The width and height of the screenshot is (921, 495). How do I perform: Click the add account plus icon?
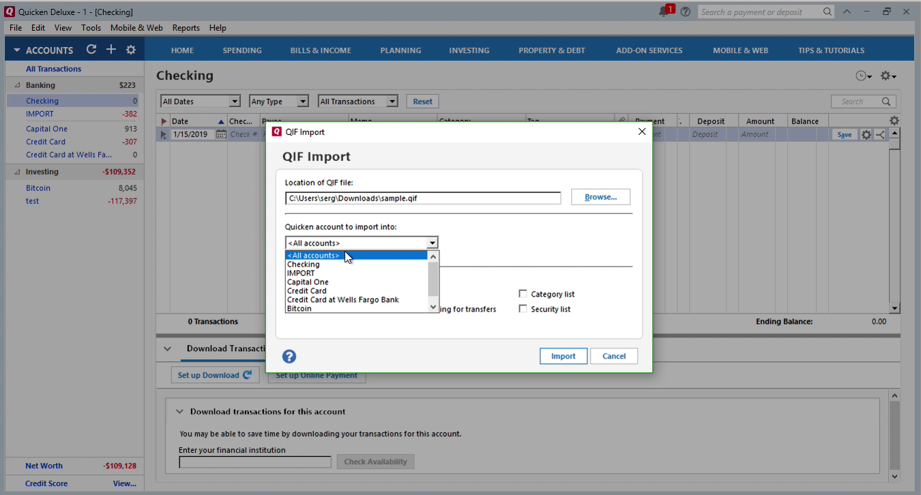111,50
